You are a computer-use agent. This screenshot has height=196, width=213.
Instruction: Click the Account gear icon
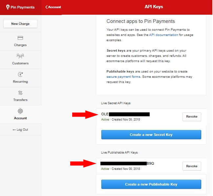20,111
